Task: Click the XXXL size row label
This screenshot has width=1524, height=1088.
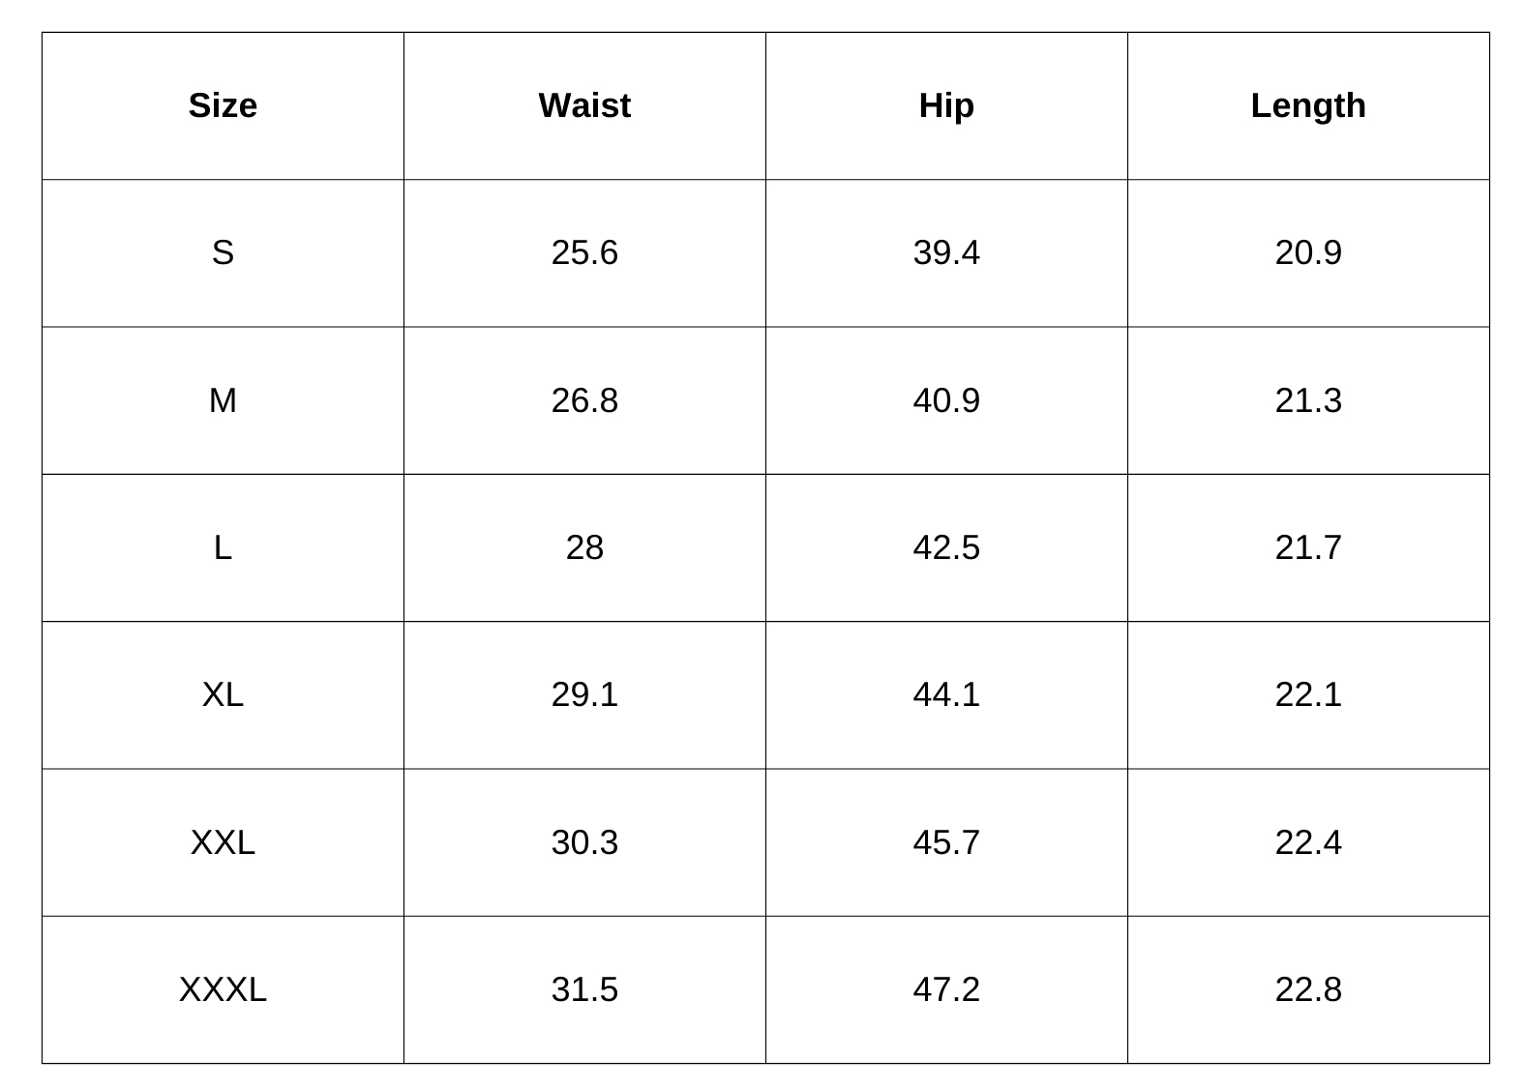Action: click(x=223, y=989)
